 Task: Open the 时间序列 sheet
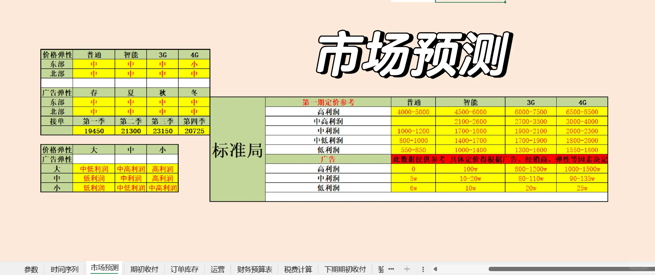(65, 269)
